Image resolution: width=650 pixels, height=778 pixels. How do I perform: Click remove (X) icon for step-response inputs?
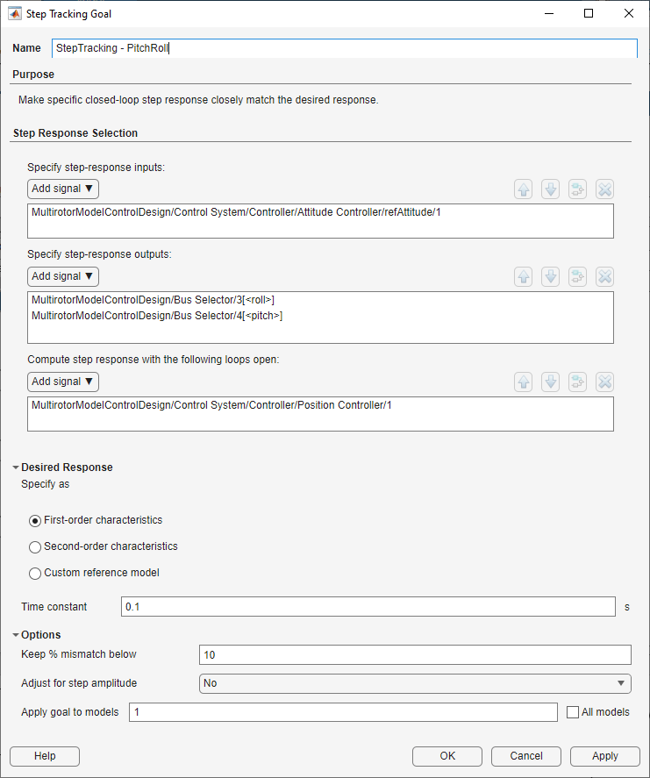pos(604,189)
